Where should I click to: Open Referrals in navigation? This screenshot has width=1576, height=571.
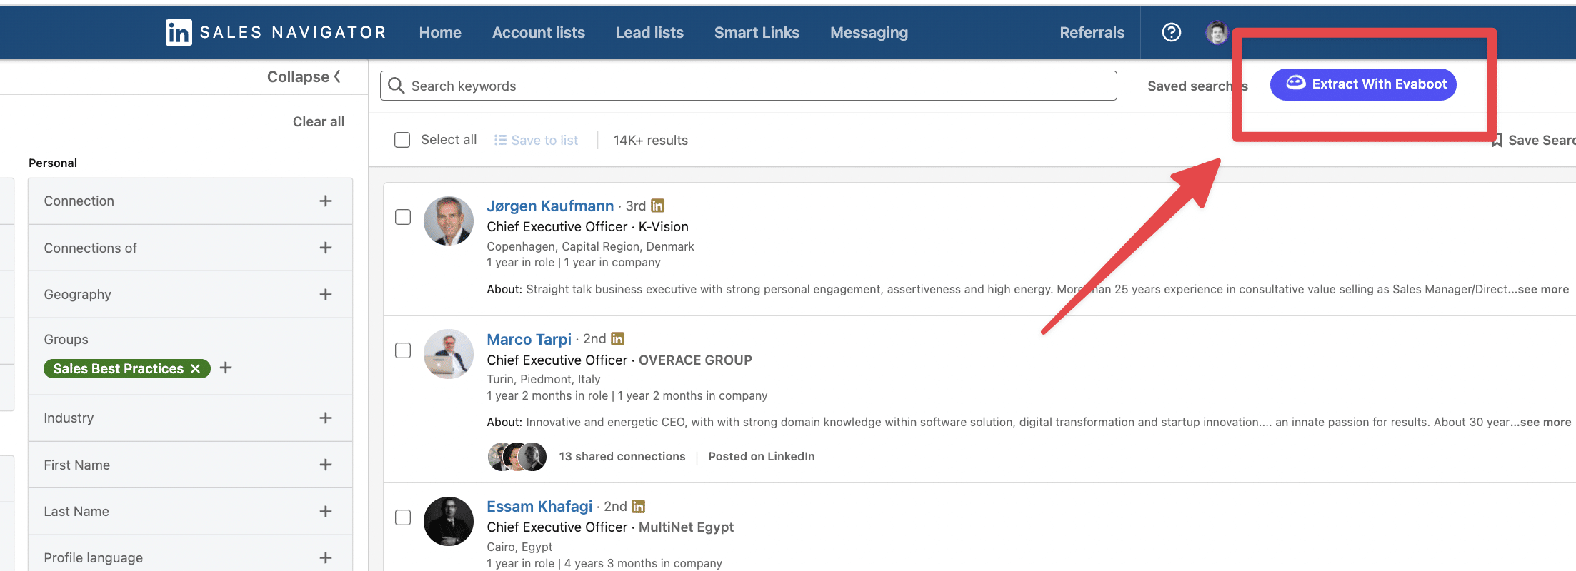click(x=1092, y=32)
